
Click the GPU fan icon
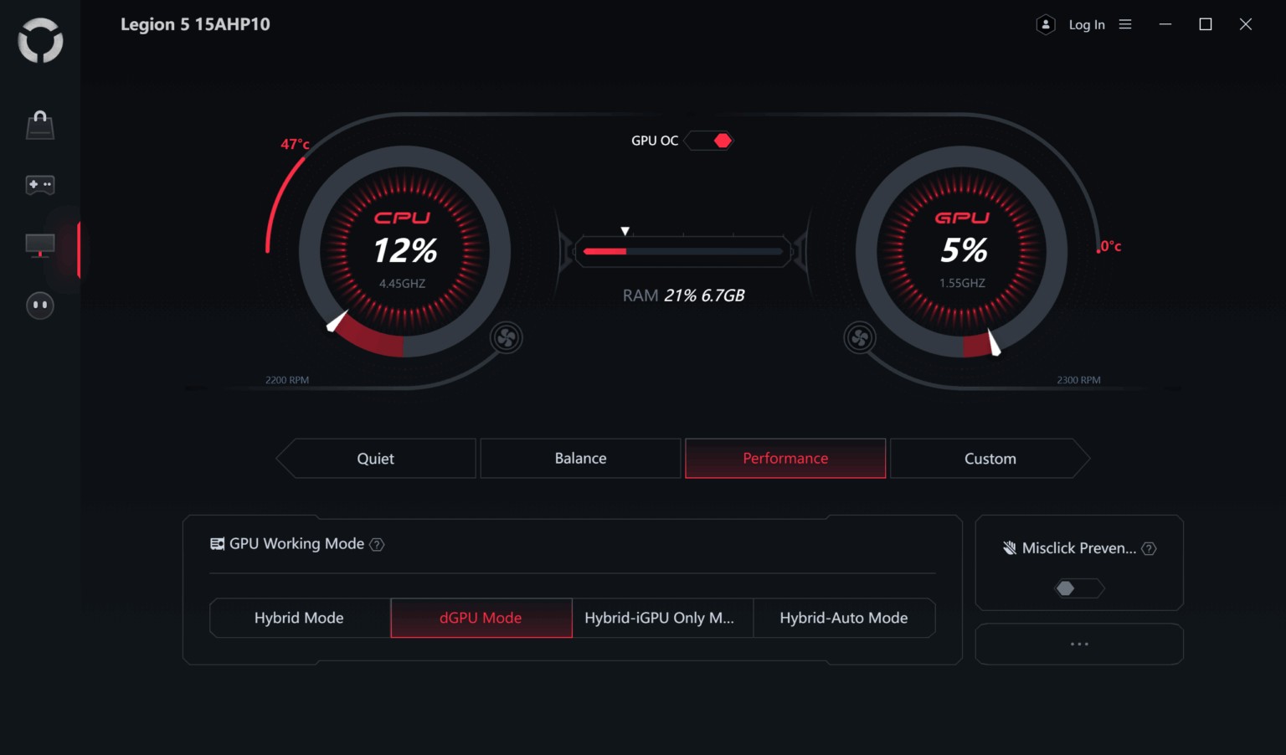pos(860,338)
